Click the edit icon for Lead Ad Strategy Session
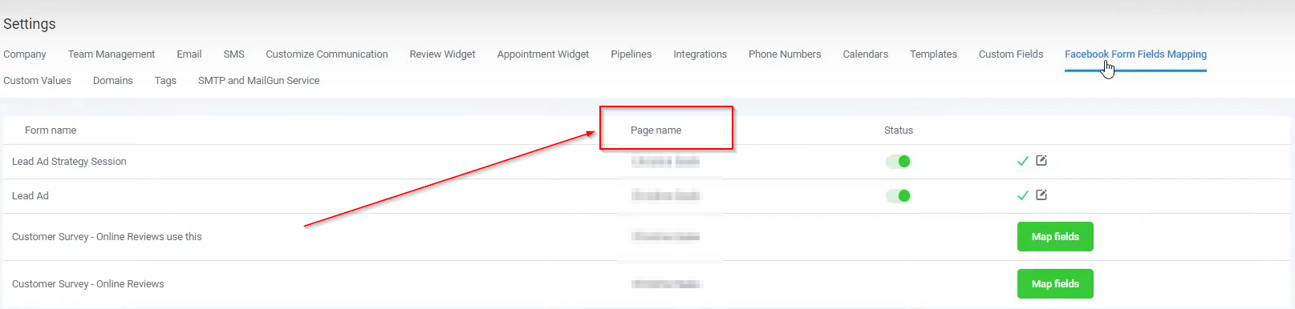Image resolution: width=1295 pixels, height=309 pixels. tap(1041, 161)
